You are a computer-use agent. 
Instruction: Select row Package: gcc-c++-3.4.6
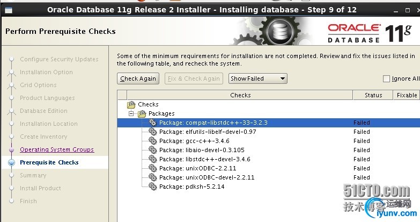tap(269, 141)
